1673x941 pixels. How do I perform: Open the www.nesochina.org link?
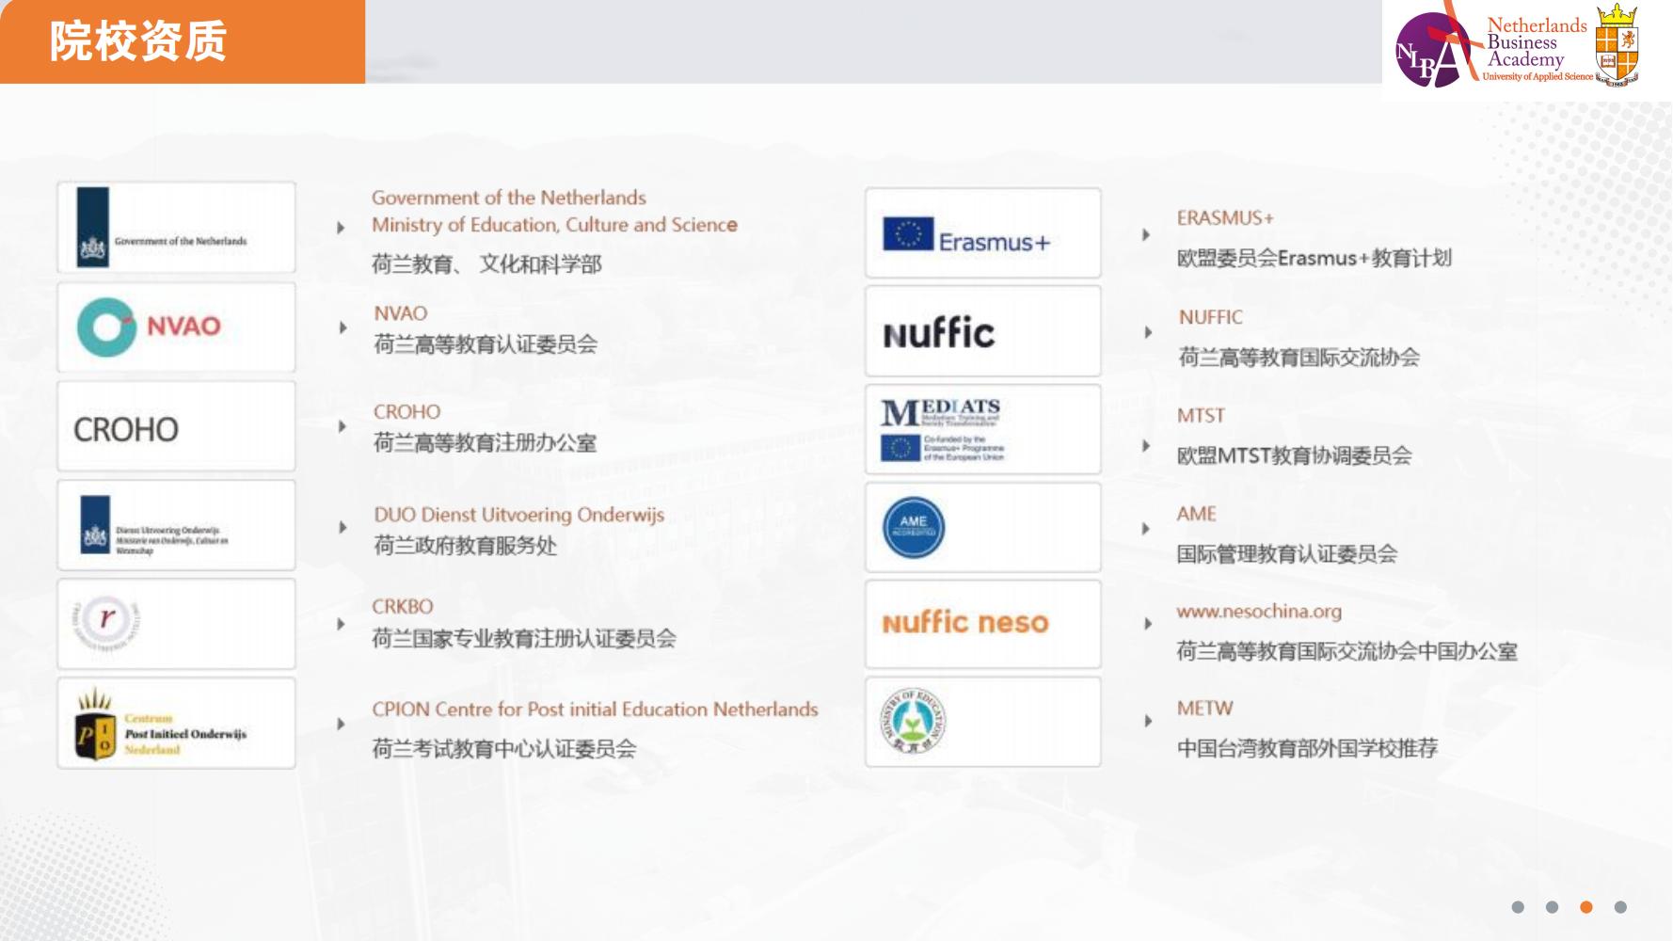(x=1259, y=612)
